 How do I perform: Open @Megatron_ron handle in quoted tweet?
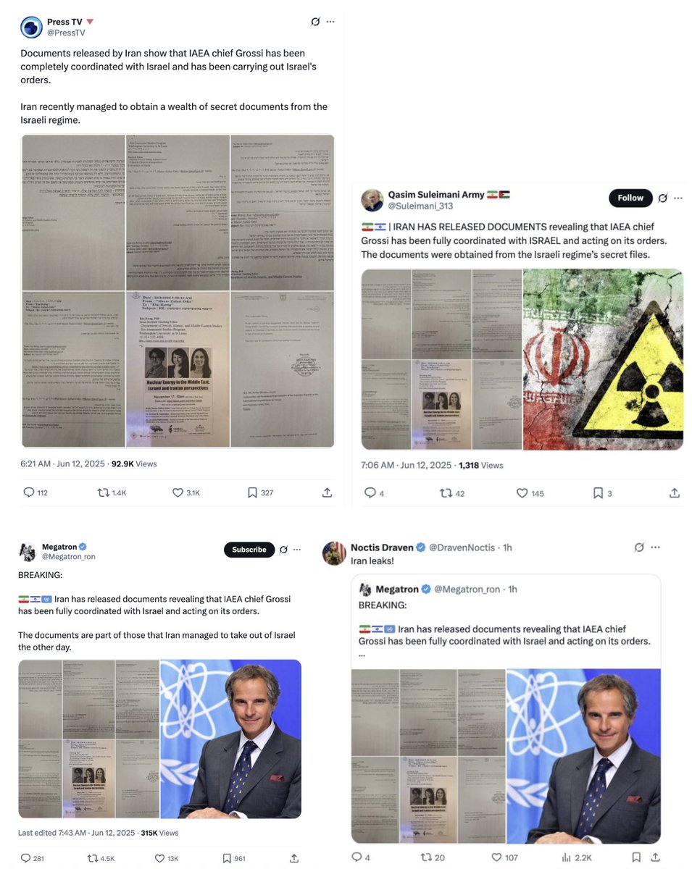click(467, 589)
